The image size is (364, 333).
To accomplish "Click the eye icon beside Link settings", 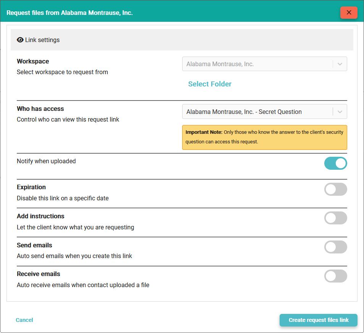I will pos(20,40).
